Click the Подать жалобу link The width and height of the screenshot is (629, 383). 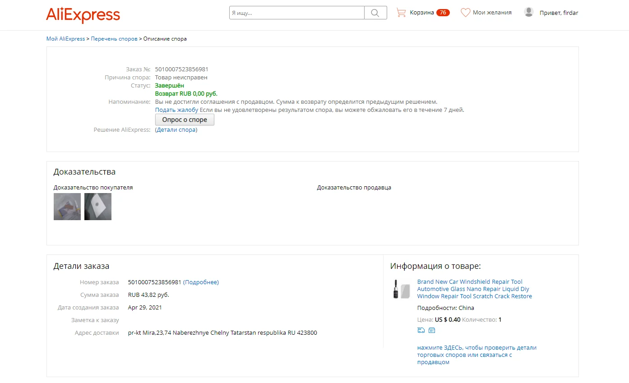(177, 110)
